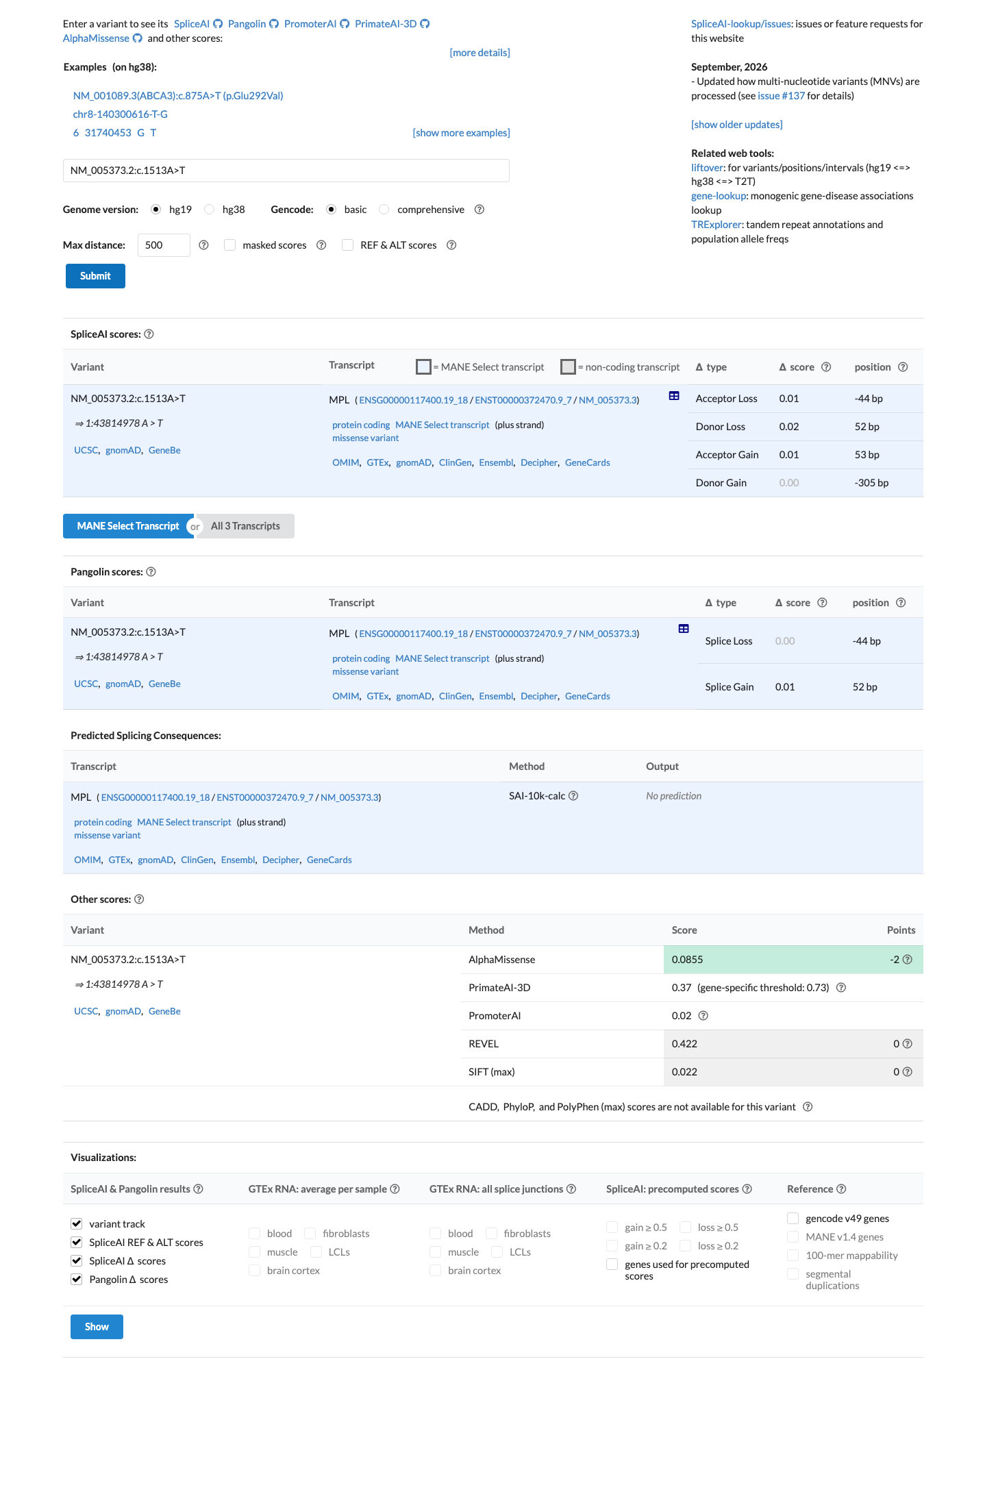Open TRExplorer web tool link
Image resolution: width=996 pixels, height=1507 pixels.
[x=716, y=225]
